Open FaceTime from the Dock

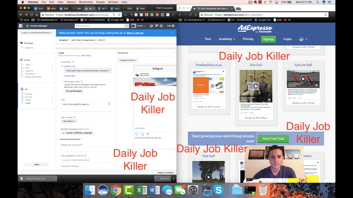point(180,191)
